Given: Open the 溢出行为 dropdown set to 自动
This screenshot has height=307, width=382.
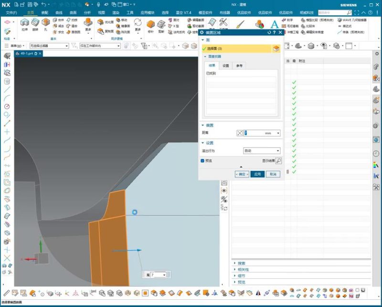Looking at the screenshot, I should [262, 151].
